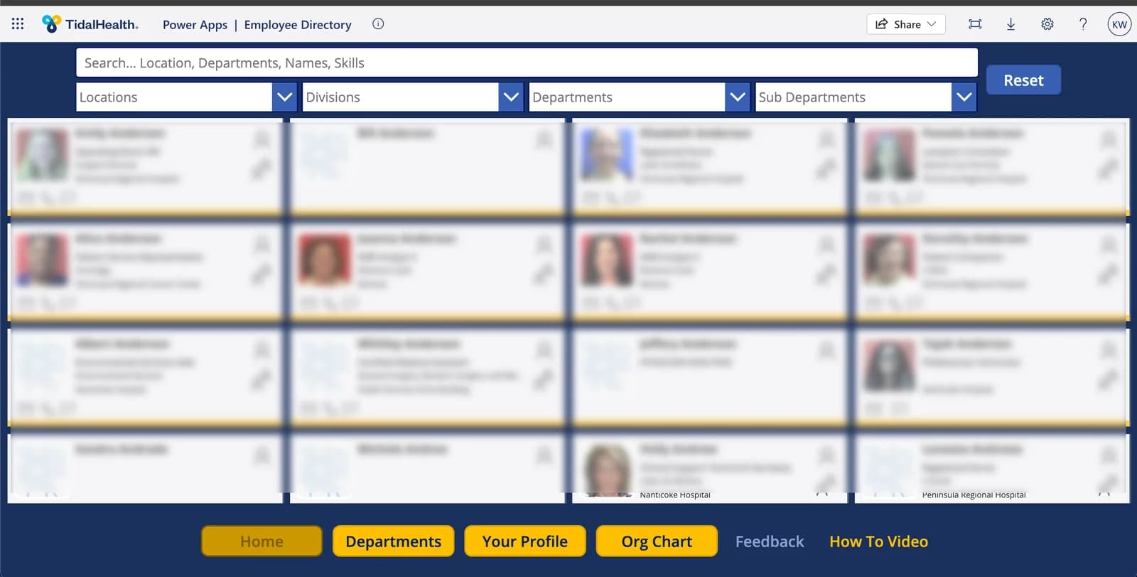Open the Org Chart view
The width and height of the screenshot is (1137, 577).
click(x=657, y=541)
